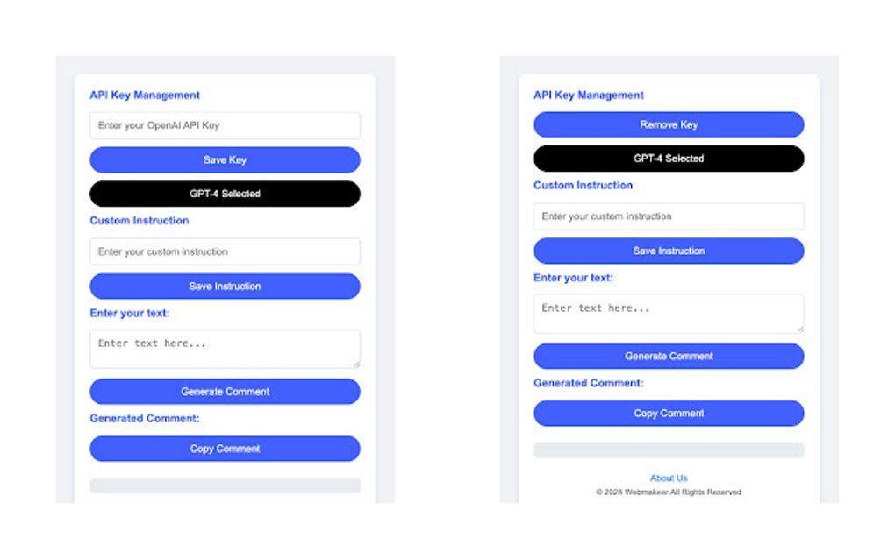This screenshot has height=559, width=895.
Task: Open the About Us link
Action: tap(669, 478)
